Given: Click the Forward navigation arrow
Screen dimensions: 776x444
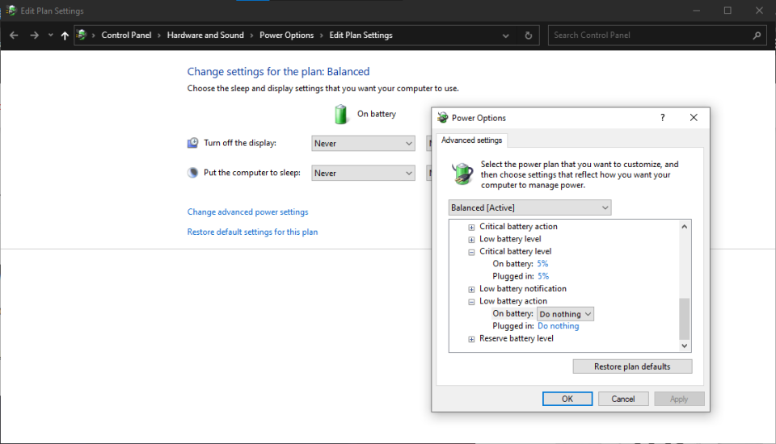Looking at the screenshot, I should [x=34, y=36].
